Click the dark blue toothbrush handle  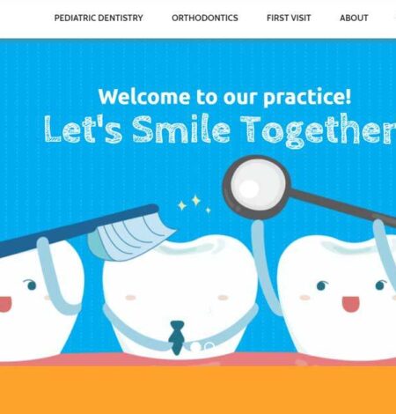tap(77, 229)
